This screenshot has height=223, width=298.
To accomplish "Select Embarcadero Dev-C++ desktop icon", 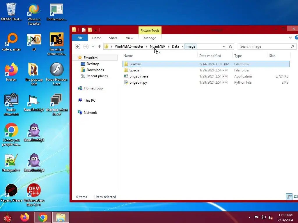I will pos(34,195).
